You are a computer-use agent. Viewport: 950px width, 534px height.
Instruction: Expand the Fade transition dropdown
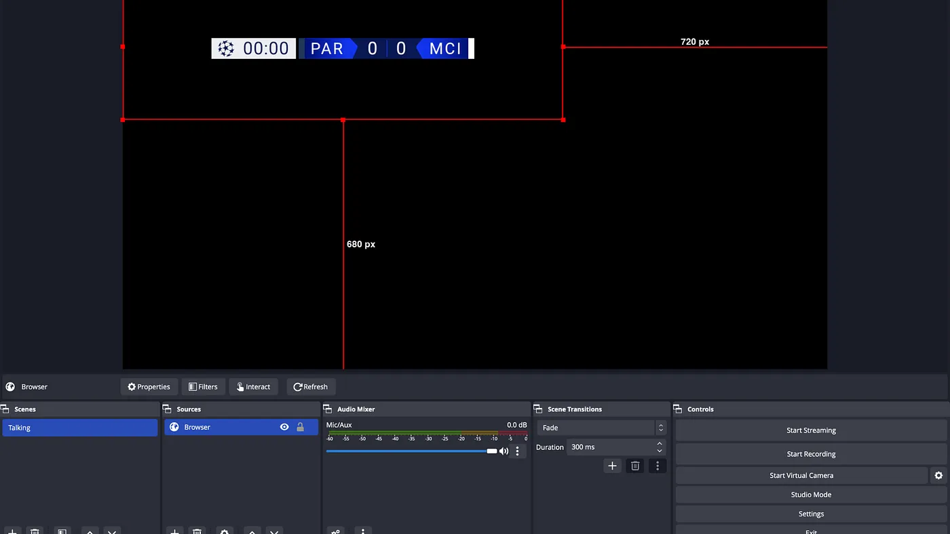coord(601,428)
